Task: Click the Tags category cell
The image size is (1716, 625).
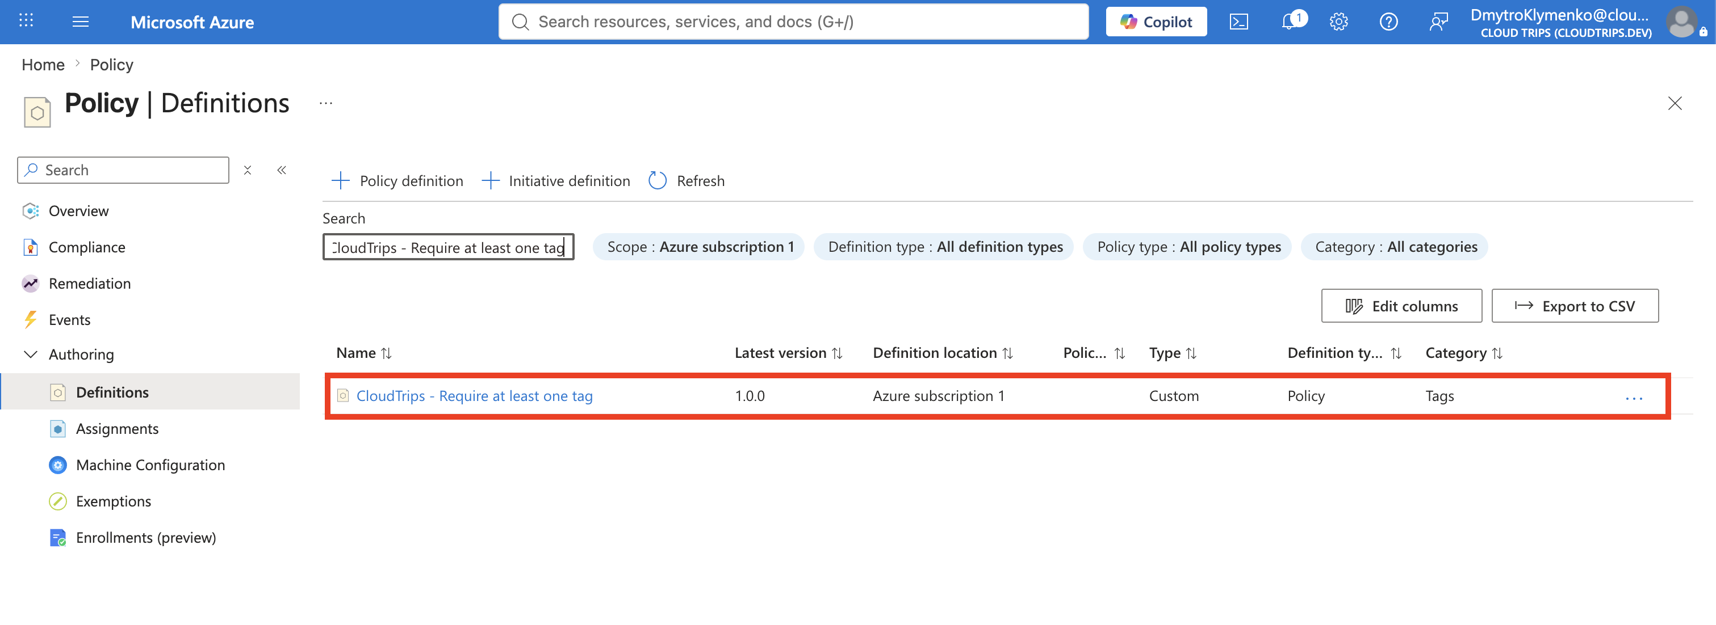Action: (1439, 396)
